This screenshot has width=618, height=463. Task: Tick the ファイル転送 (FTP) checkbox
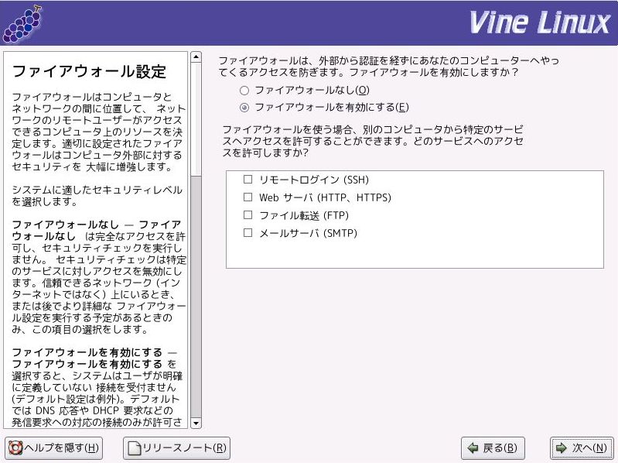[x=248, y=215]
